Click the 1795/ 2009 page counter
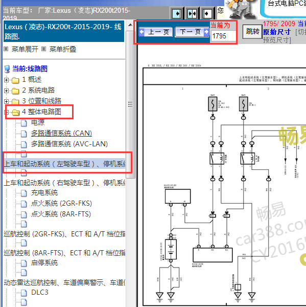This screenshot has height=307, width=306. click(279, 24)
